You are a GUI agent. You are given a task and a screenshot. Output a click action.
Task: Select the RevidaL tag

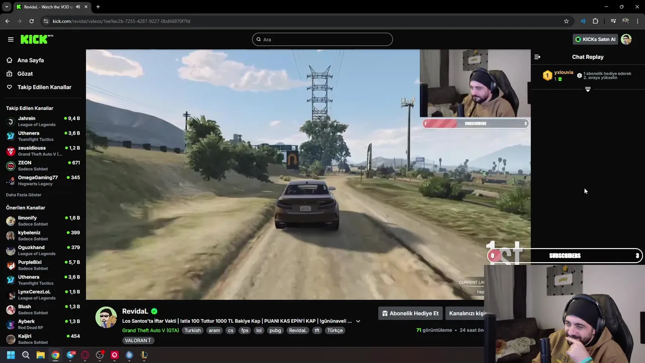click(298, 330)
